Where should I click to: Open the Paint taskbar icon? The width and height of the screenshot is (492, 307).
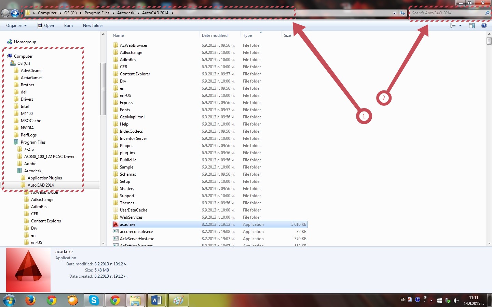[178, 301]
